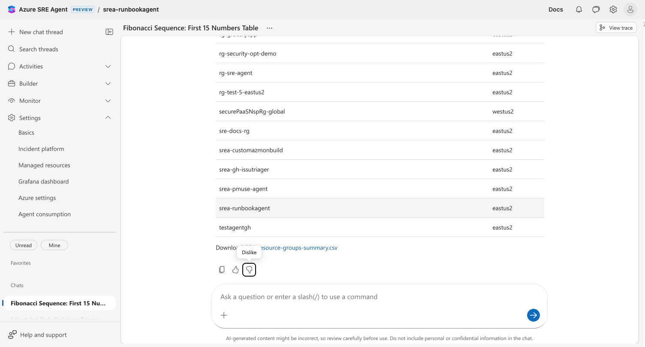This screenshot has width=645, height=347.
Task: Open the Basics settings page
Action: click(26, 133)
